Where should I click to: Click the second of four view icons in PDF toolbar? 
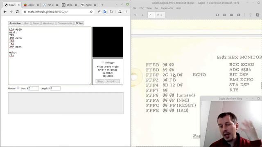click(224, 15)
